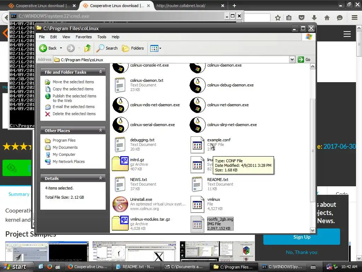
Task: Click the No, Thank you link
Action: pyautogui.click(x=302, y=252)
